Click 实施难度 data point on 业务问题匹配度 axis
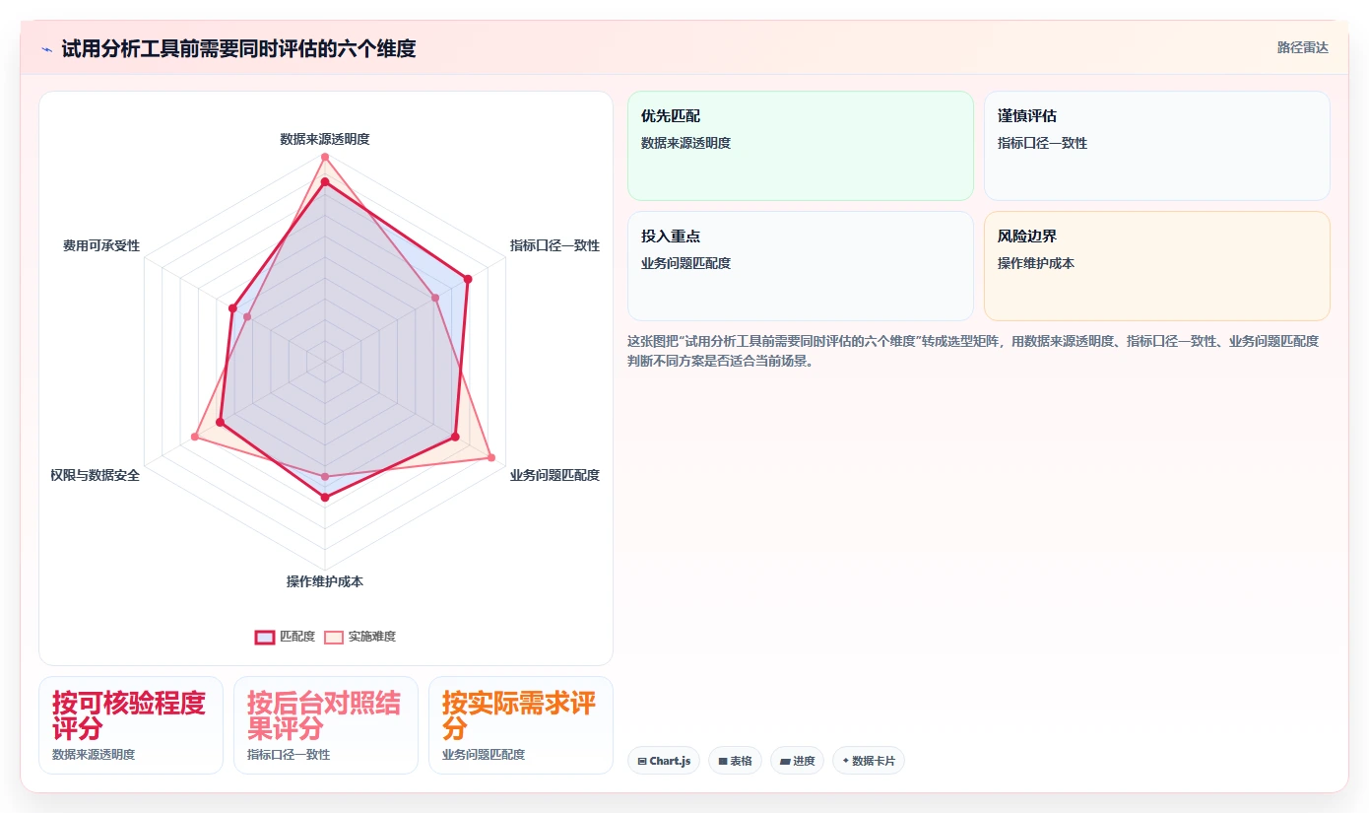1369x813 pixels. (490, 457)
